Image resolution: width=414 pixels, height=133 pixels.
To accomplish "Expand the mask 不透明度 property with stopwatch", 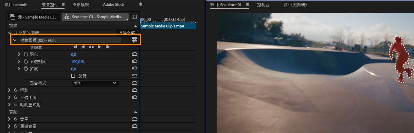I will pyautogui.click(x=19, y=61).
